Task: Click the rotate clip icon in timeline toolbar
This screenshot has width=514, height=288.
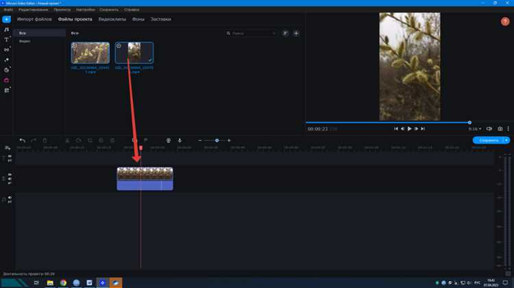Action: click(79, 140)
